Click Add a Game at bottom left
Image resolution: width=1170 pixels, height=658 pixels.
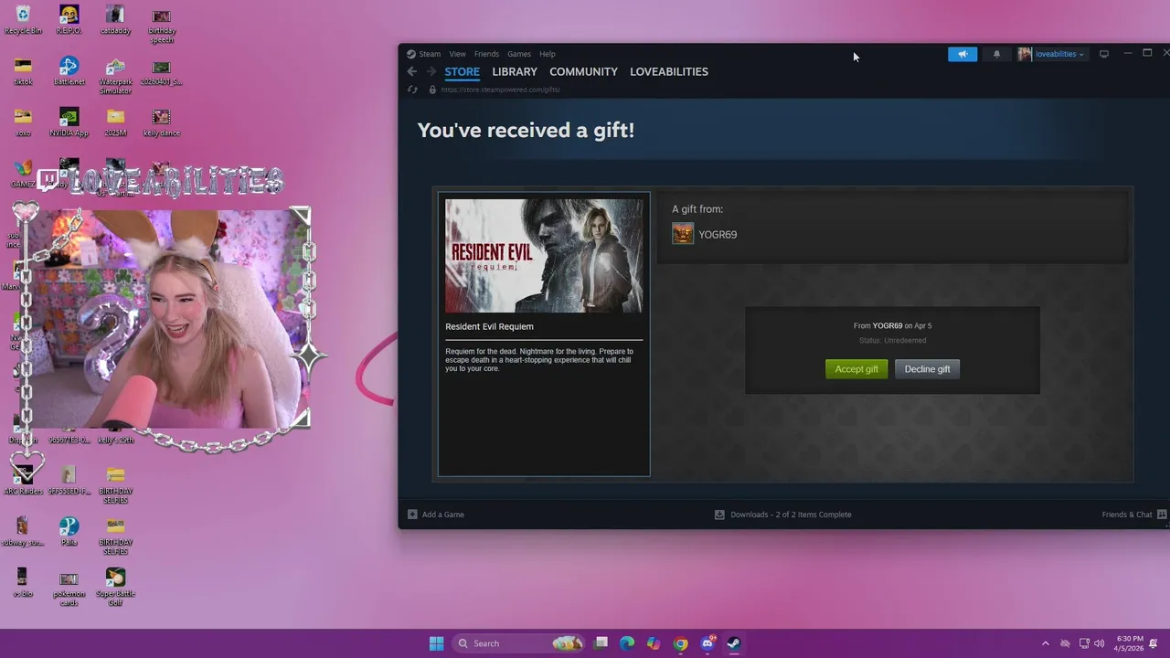(x=436, y=515)
